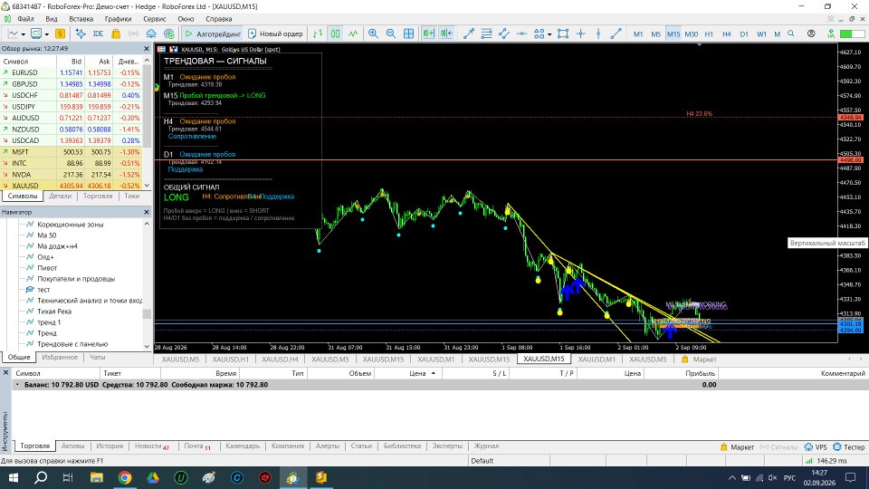Open the dollar trading icon in toolbar

click(60, 34)
